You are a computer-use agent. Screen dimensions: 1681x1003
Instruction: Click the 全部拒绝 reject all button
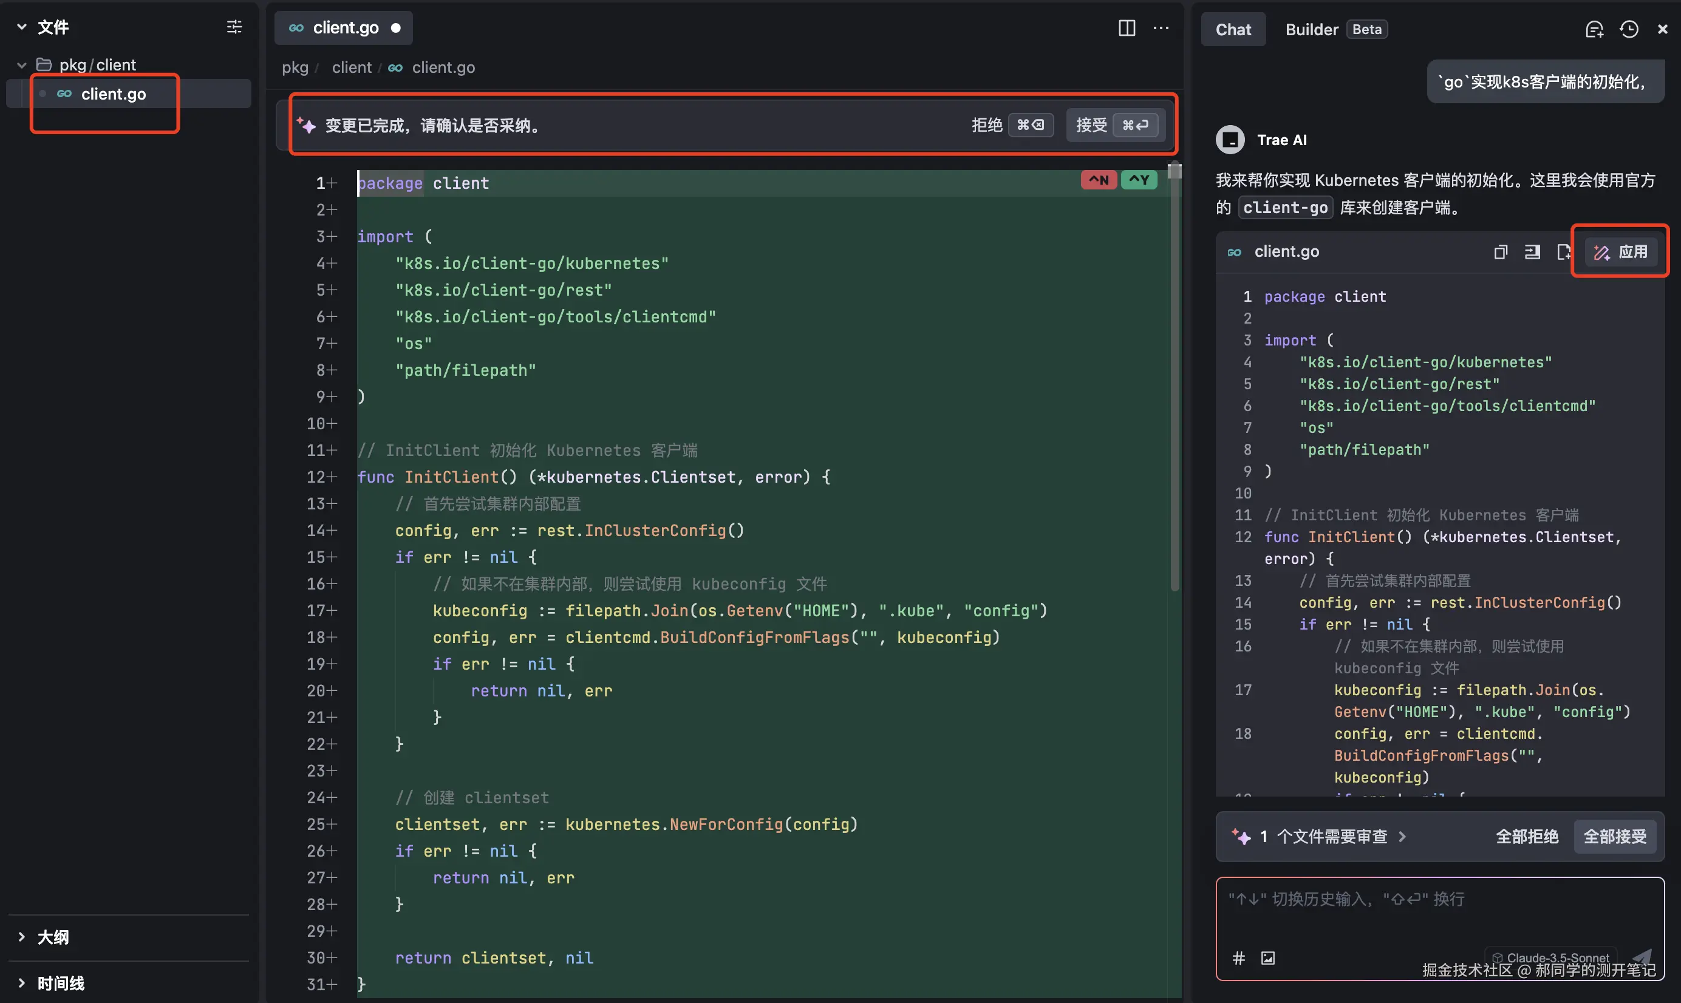click(x=1526, y=836)
